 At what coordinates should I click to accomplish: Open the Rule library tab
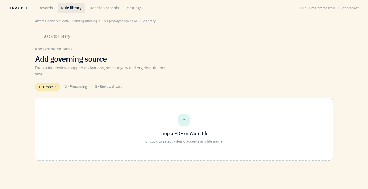71,8
